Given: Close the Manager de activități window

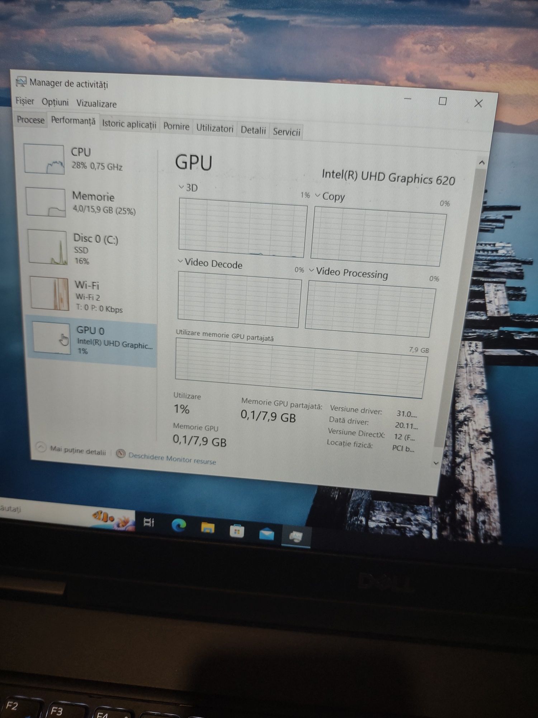Looking at the screenshot, I should pyautogui.click(x=478, y=103).
